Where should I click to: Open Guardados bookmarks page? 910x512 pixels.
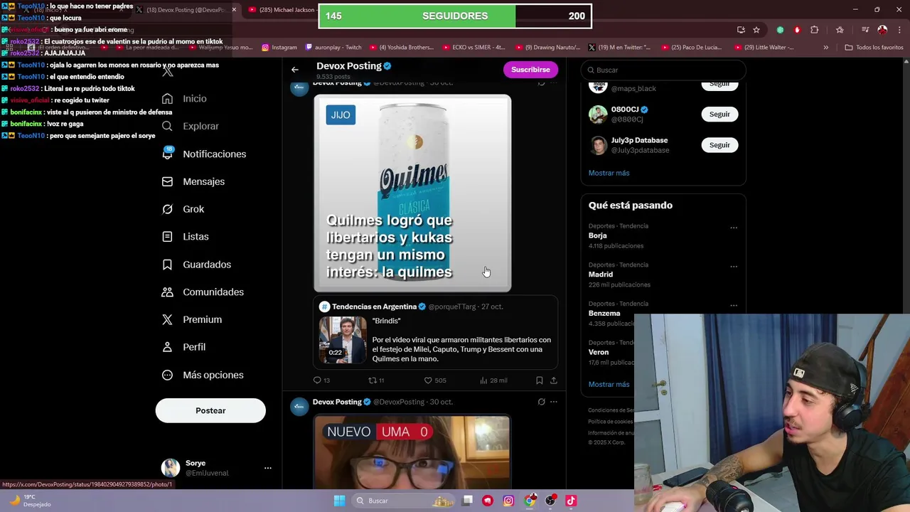pos(197,265)
